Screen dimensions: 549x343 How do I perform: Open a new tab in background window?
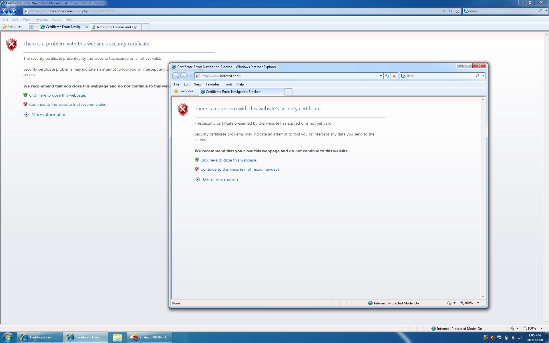(146, 27)
